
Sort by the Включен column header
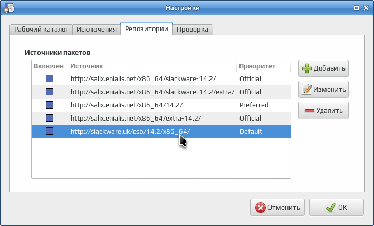[50, 66]
